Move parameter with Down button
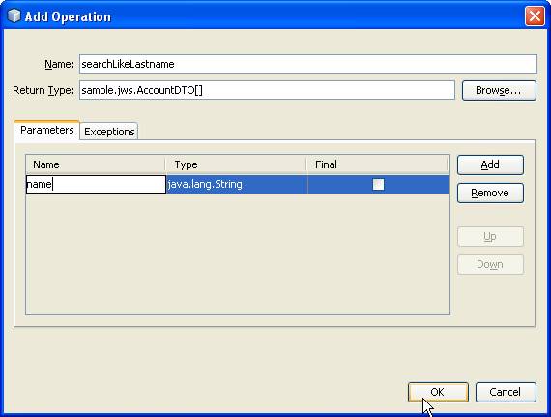 coord(490,264)
